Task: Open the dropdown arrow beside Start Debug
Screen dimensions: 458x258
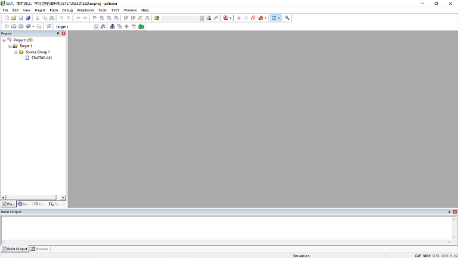Action: [230, 18]
